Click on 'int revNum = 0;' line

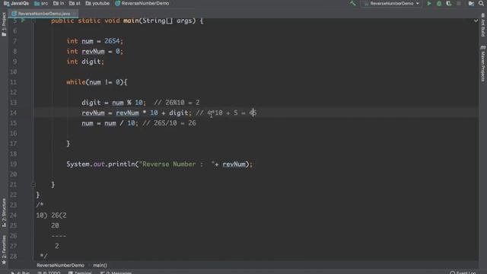[x=94, y=51]
